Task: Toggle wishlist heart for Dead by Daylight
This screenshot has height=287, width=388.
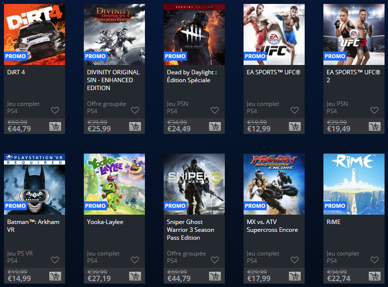Action: 214,110
